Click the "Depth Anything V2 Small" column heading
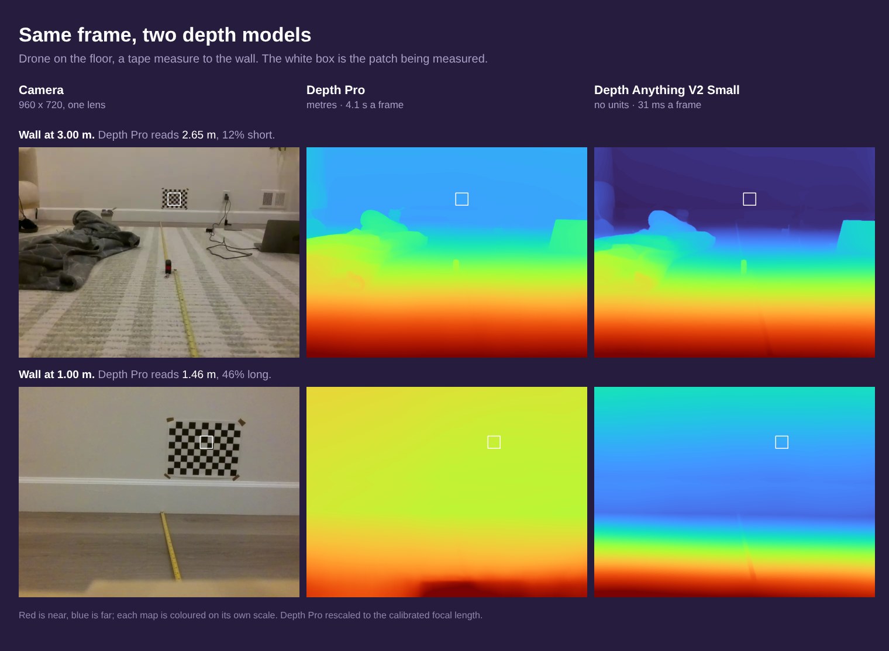 [x=667, y=90]
